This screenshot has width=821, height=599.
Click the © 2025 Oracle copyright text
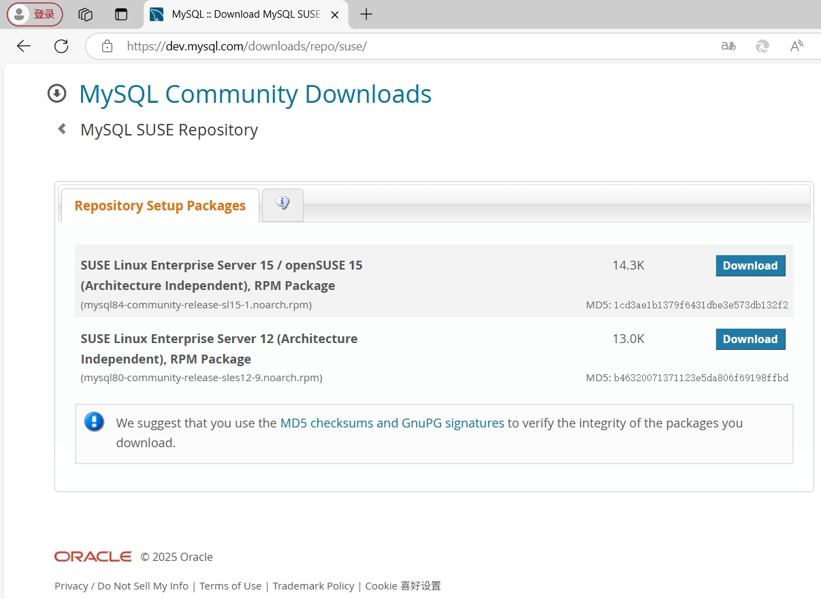click(177, 557)
